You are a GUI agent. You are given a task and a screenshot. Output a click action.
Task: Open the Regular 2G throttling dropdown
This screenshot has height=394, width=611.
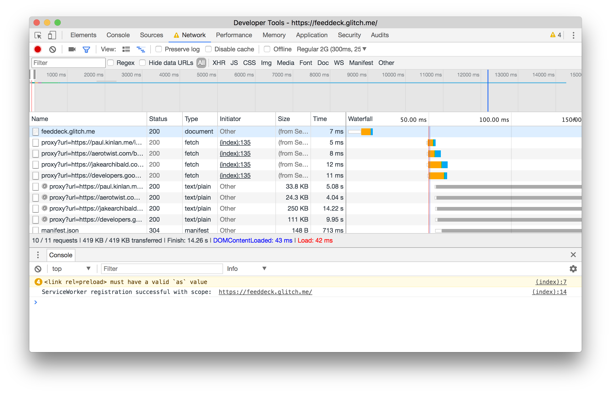(x=331, y=49)
